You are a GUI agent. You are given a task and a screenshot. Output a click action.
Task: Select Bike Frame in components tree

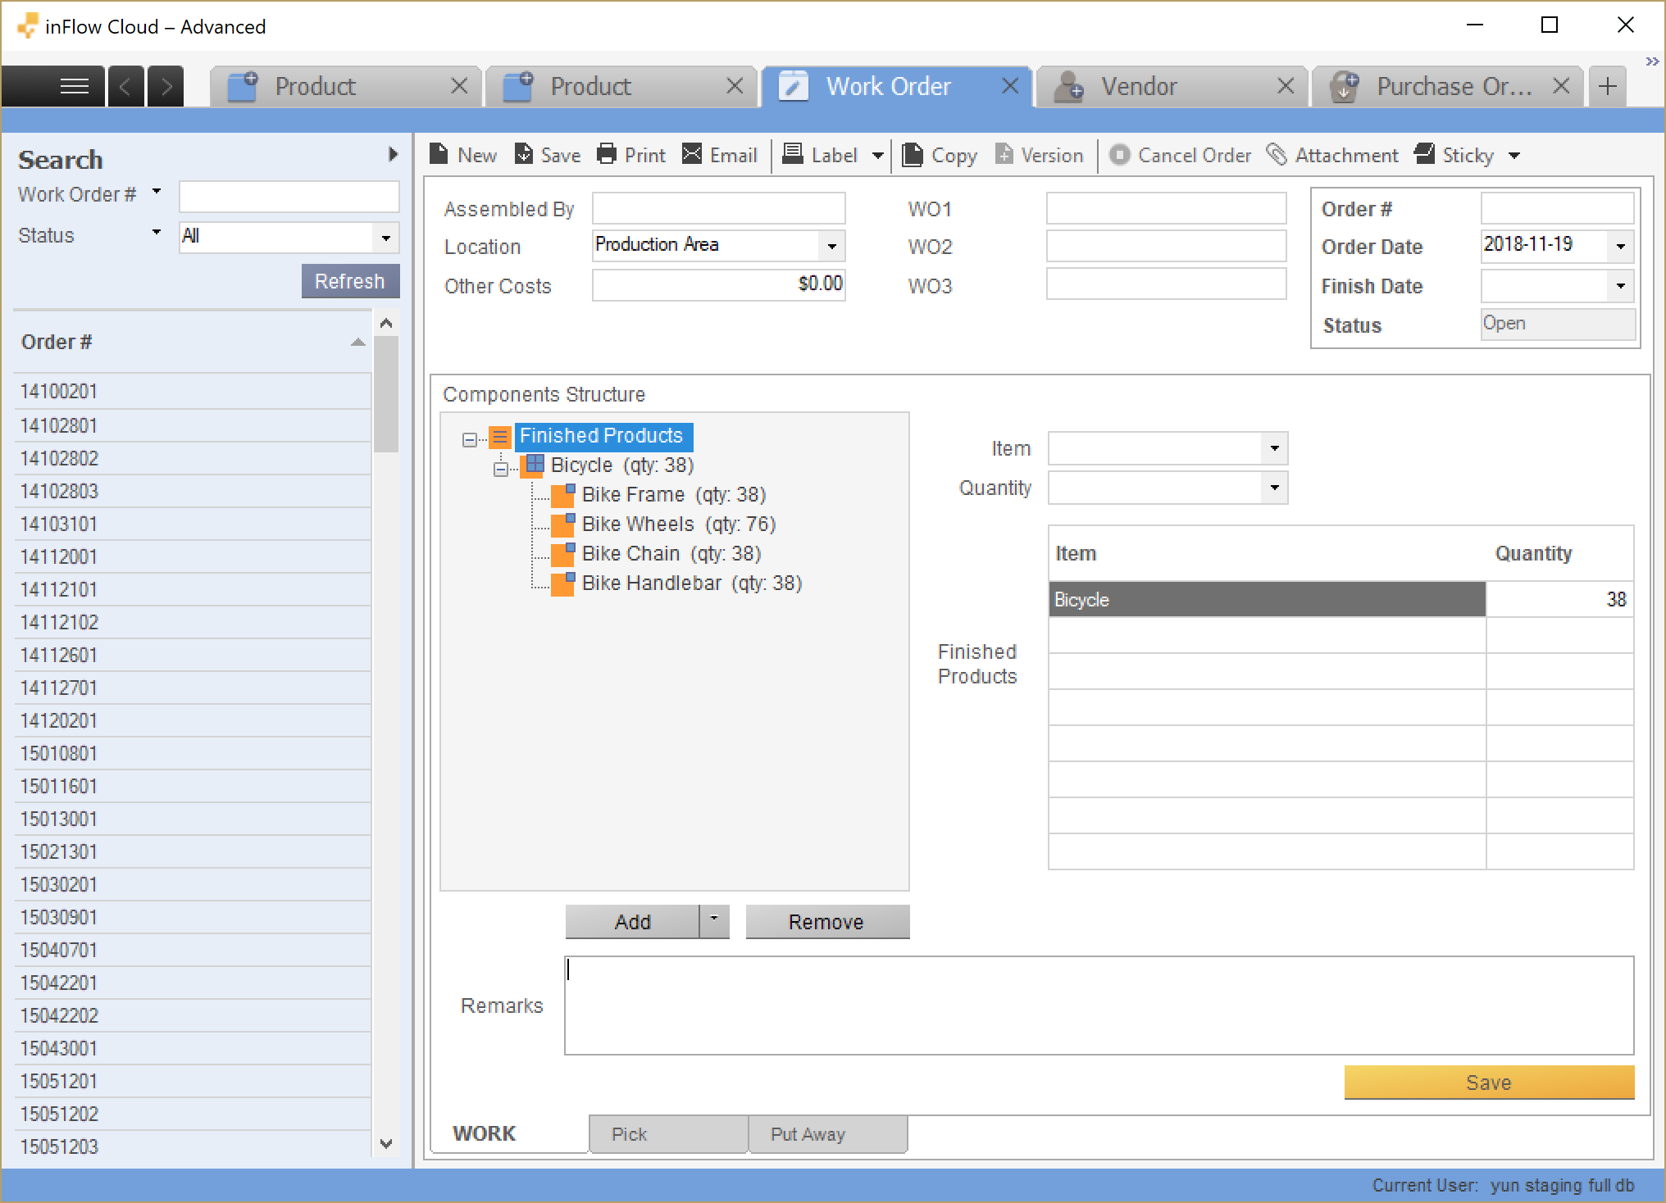click(674, 494)
